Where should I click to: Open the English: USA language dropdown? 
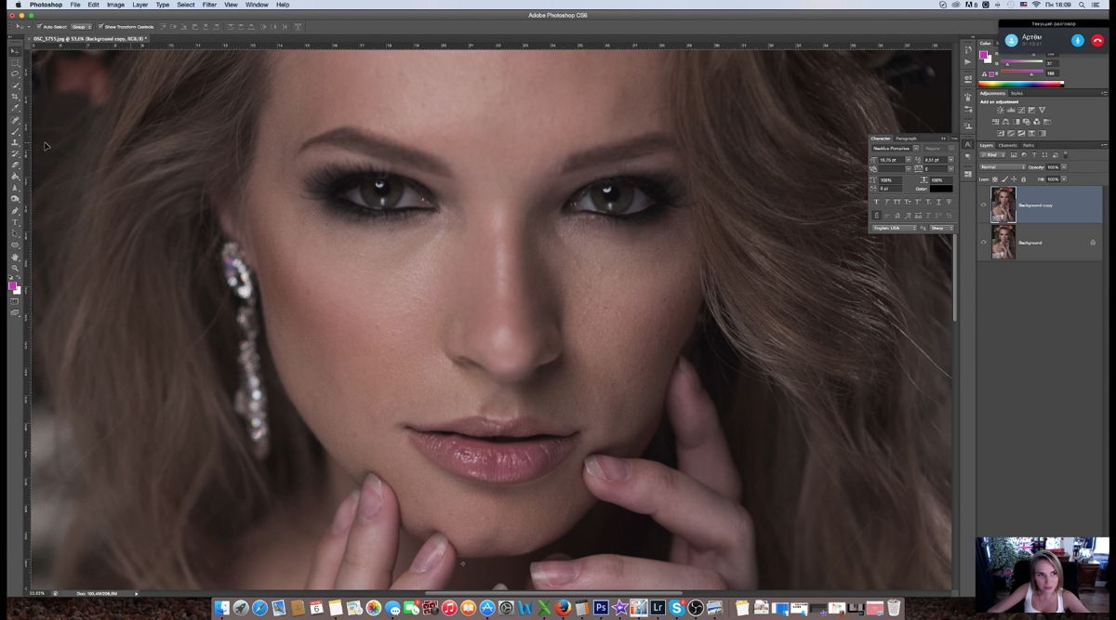(x=894, y=228)
